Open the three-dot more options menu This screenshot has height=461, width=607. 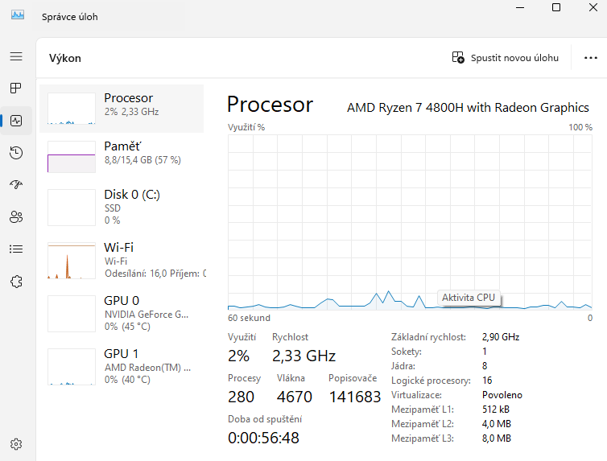591,58
